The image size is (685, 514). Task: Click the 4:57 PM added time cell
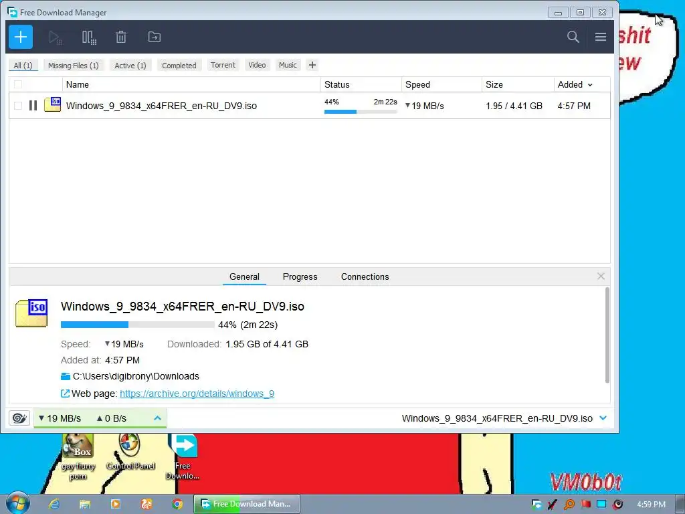[x=574, y=106]
